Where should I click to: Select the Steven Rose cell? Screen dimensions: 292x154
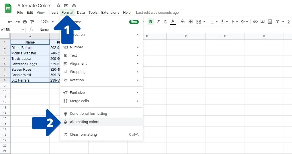[x=30, y=69]
